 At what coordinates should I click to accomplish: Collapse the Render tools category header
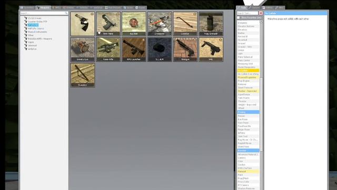(248, 150)
